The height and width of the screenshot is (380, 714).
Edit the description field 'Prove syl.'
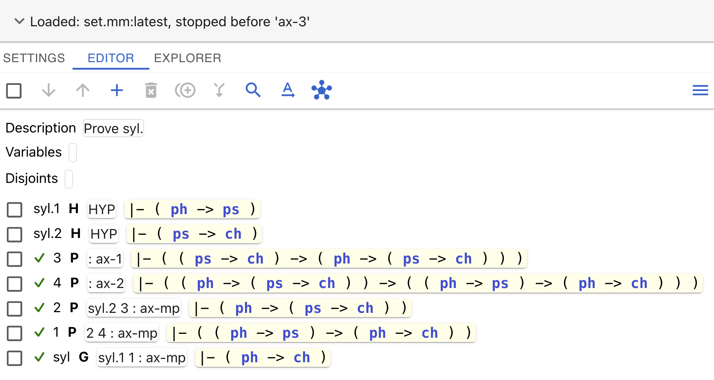[x=113, y=128]
